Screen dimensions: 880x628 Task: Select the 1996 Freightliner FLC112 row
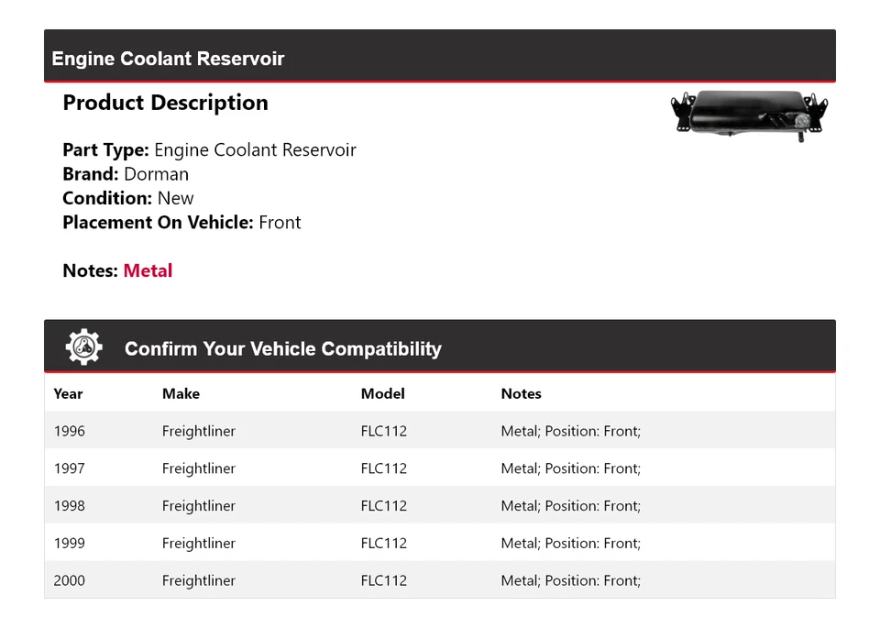click(439, 431)
